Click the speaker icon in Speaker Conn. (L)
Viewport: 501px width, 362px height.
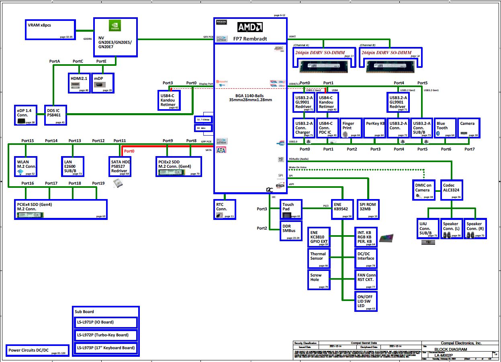pos(448,235)
